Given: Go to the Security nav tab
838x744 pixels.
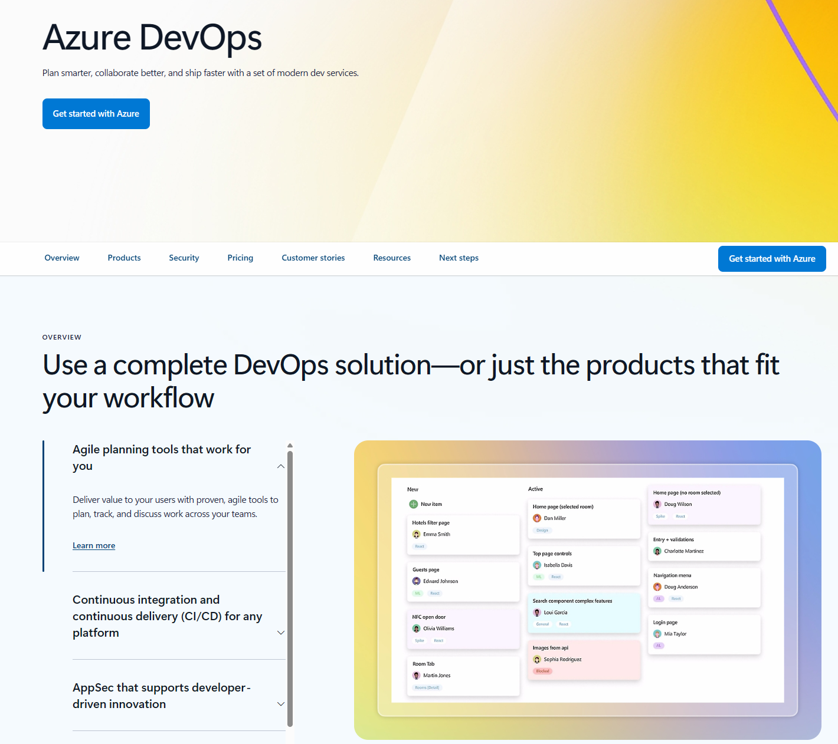Looking at the screenshot, I should [x=184, y=258].
